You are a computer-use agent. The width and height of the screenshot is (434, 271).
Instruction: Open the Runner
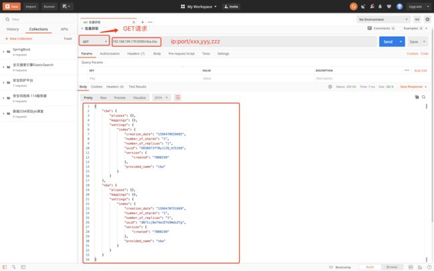click(49, 7)
